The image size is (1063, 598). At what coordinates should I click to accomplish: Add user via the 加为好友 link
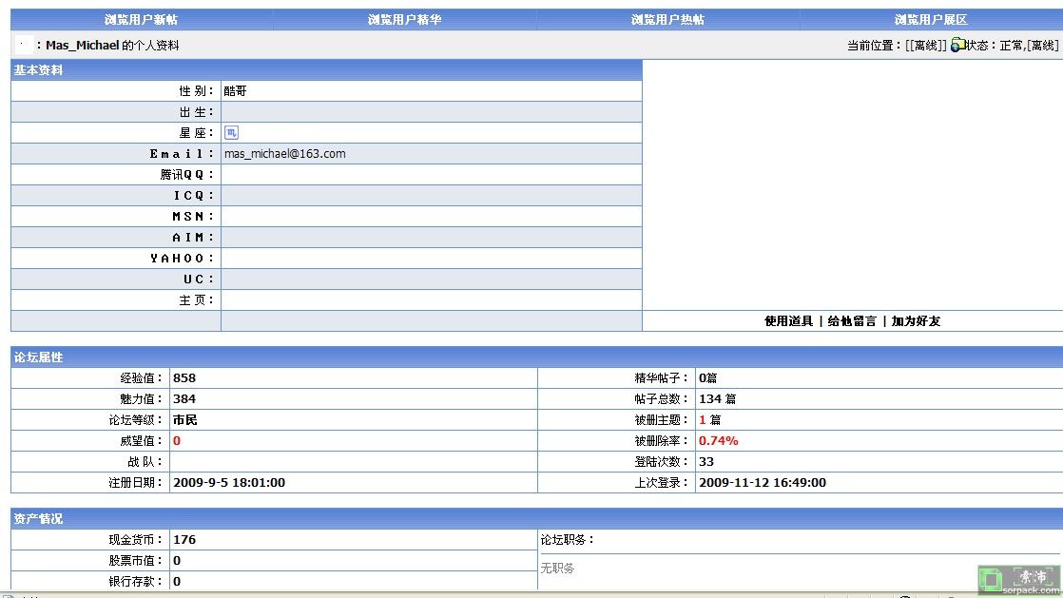(x=916, y=321)
